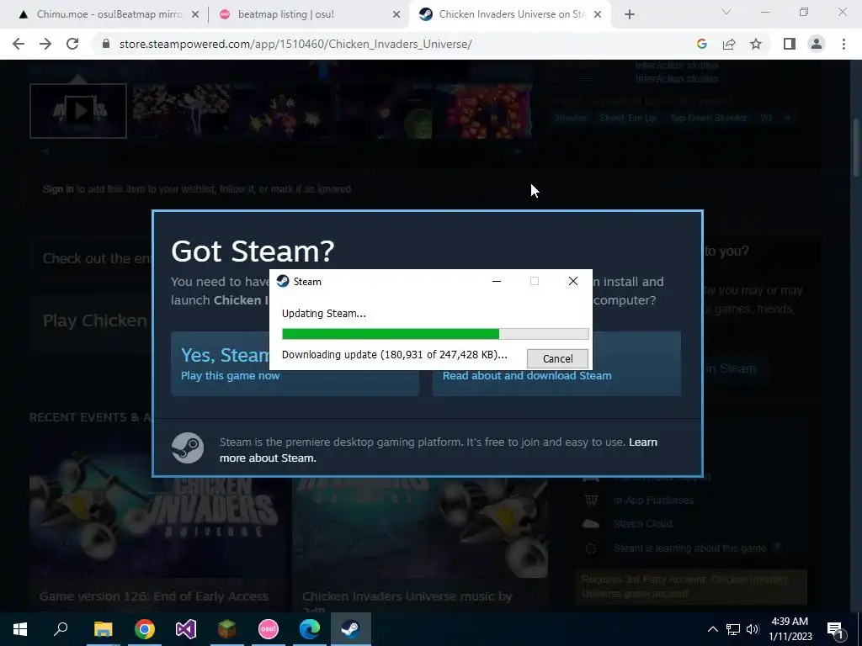Play the trailer video thumbnail

click(x=78, y=111)
